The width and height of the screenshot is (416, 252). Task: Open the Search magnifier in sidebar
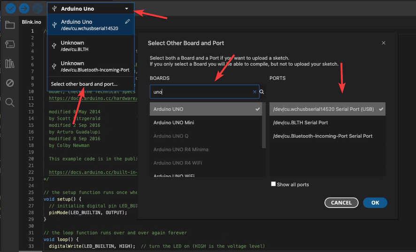click(x=10, y=103)
